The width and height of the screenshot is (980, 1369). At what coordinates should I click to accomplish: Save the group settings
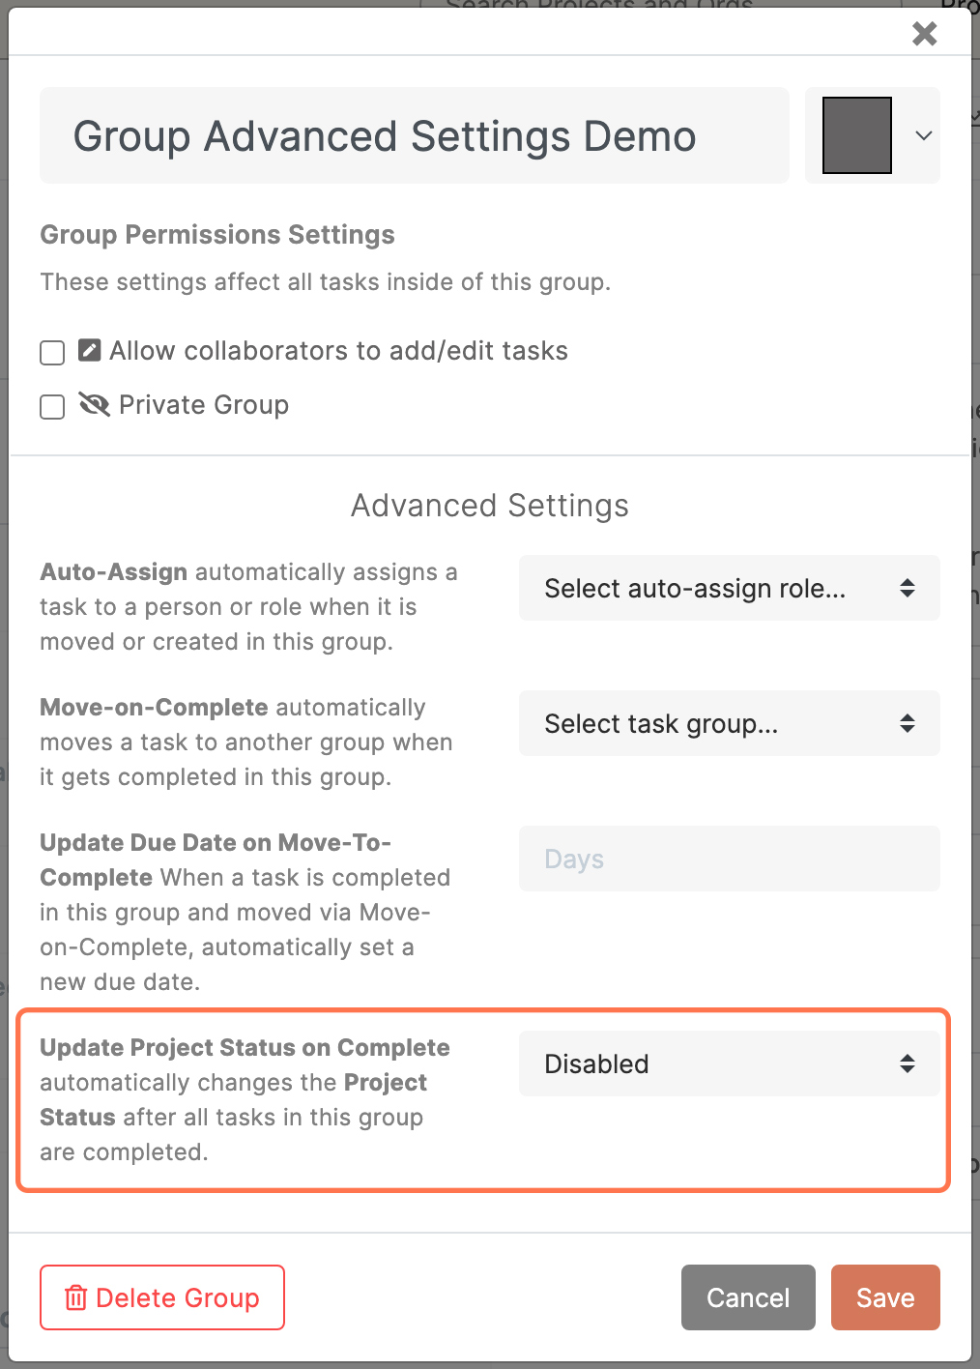(885, 1297)
